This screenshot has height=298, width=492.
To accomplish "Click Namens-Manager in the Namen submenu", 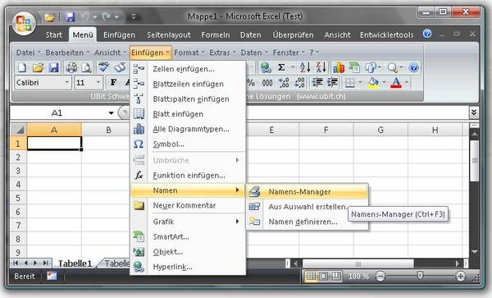I will (x=307, y=191).
